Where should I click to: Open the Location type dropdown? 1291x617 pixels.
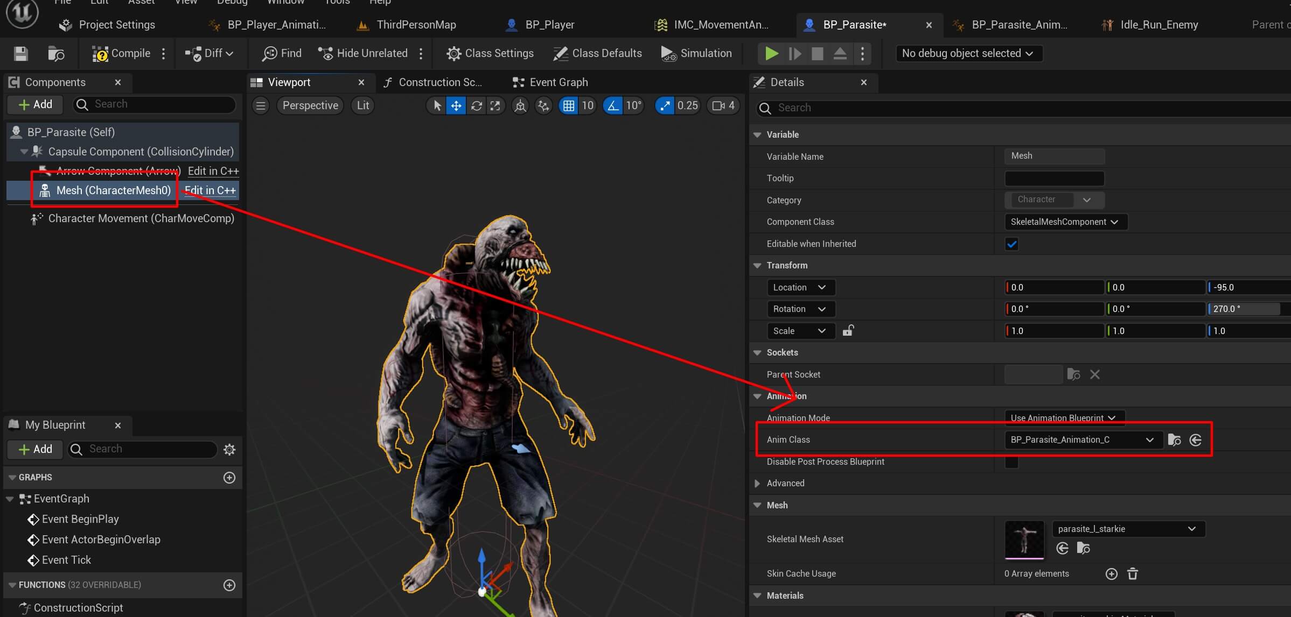click(800, 287)
